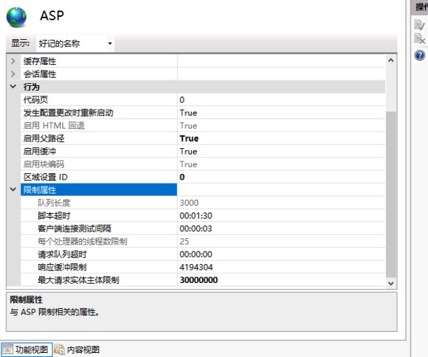Switch to 内容视图 tab

77,349
